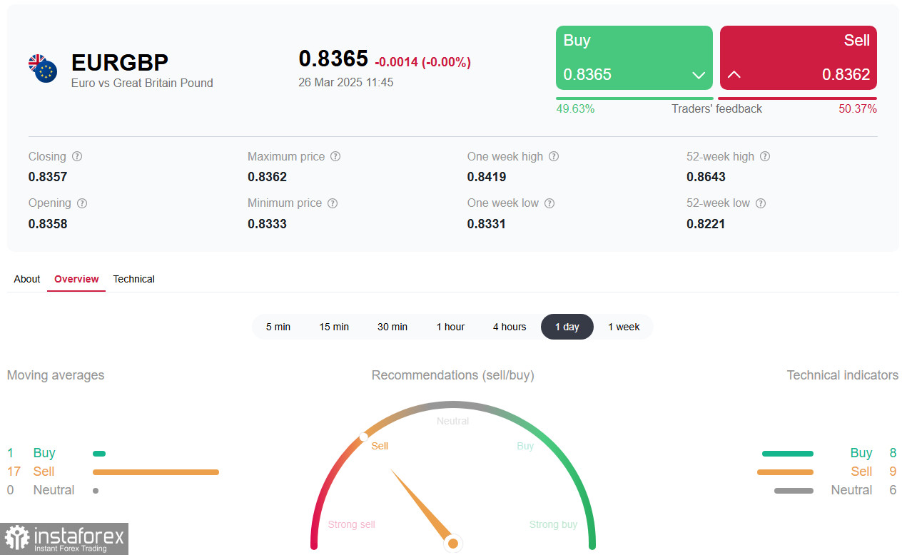Click the EURGBP heading text
This screenshot has width=907, height=555.
[120, 63]
